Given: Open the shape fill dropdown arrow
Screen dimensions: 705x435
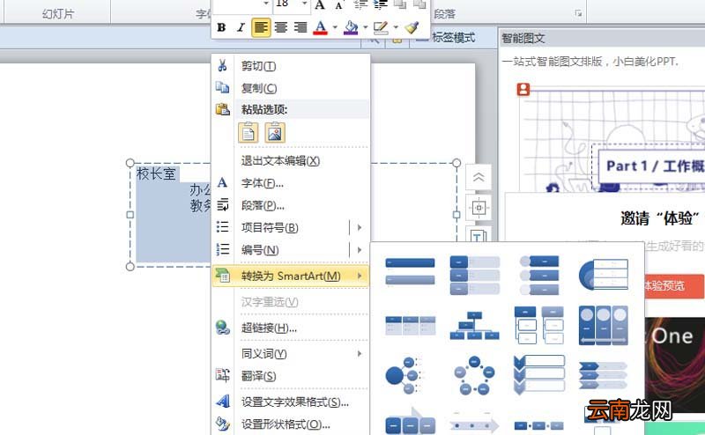Looking at the screenshot, I should pos(366,27).
